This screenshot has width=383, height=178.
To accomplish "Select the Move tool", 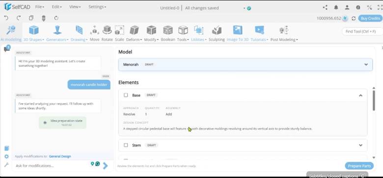I will pos(95,33).
